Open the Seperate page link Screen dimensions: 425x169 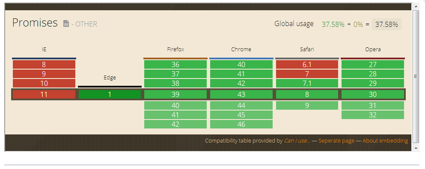coord(336,140)
